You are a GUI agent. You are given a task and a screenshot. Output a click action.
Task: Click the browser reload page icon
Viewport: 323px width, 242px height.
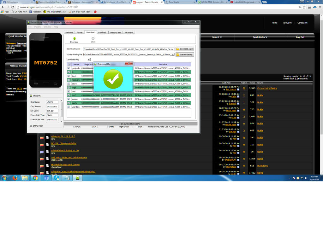pos(13,7)
